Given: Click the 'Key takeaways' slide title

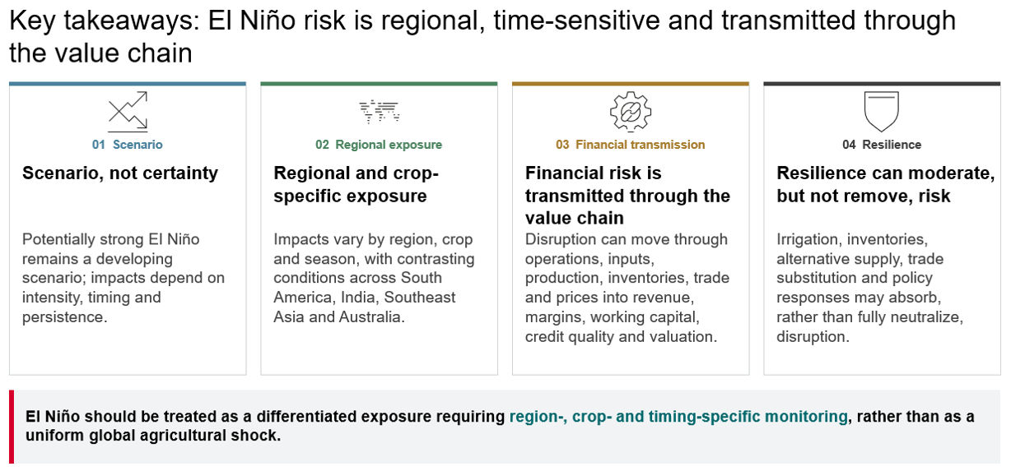Looking at the screenshot, I should [482, 37].
